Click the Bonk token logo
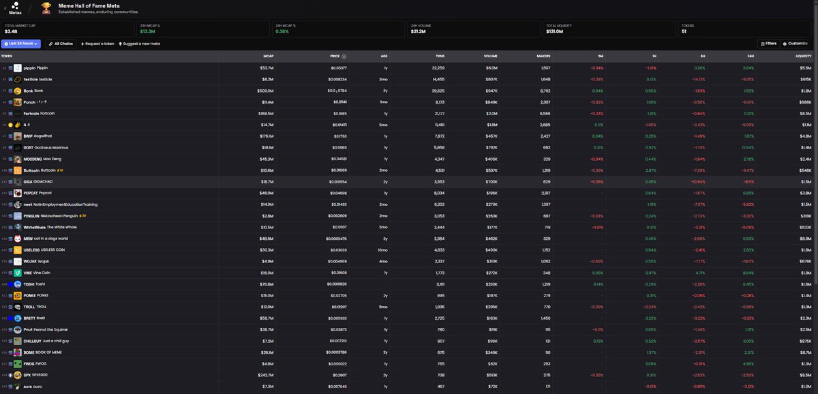 pos(18,91)
